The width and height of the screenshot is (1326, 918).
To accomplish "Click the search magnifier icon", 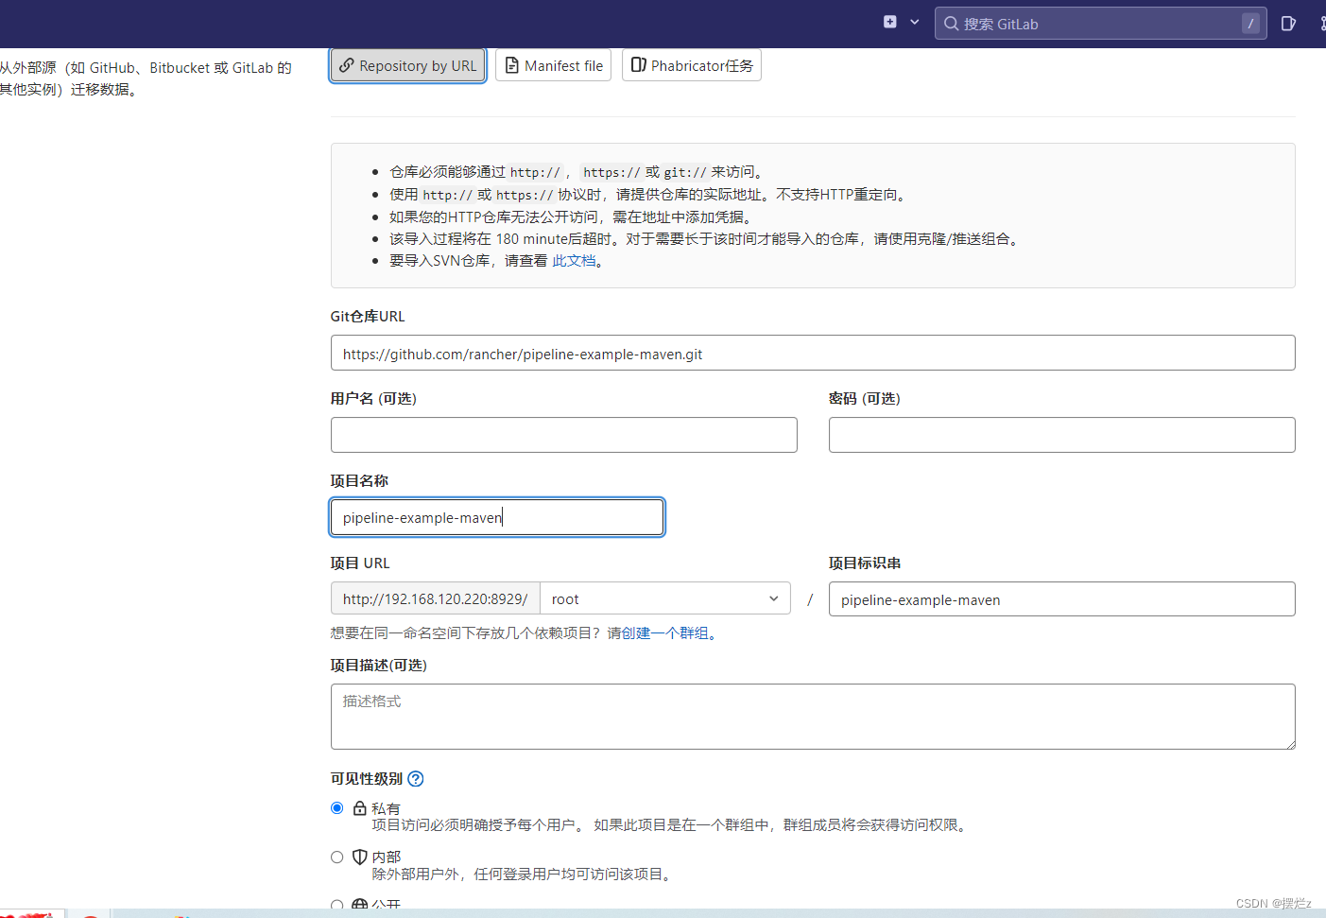I will click(951, 24).
